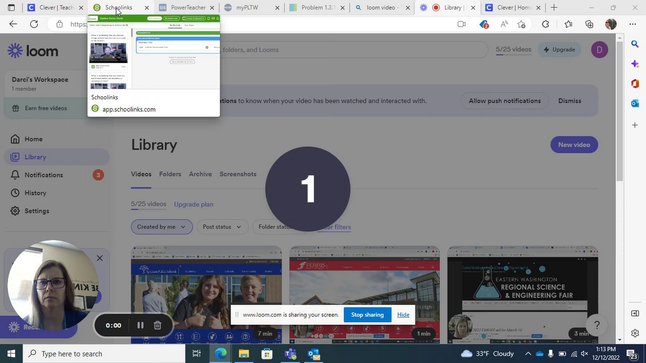Open the D account avatar menu
646x363 pixels.
pyautogui.click(x=600, y=49)
